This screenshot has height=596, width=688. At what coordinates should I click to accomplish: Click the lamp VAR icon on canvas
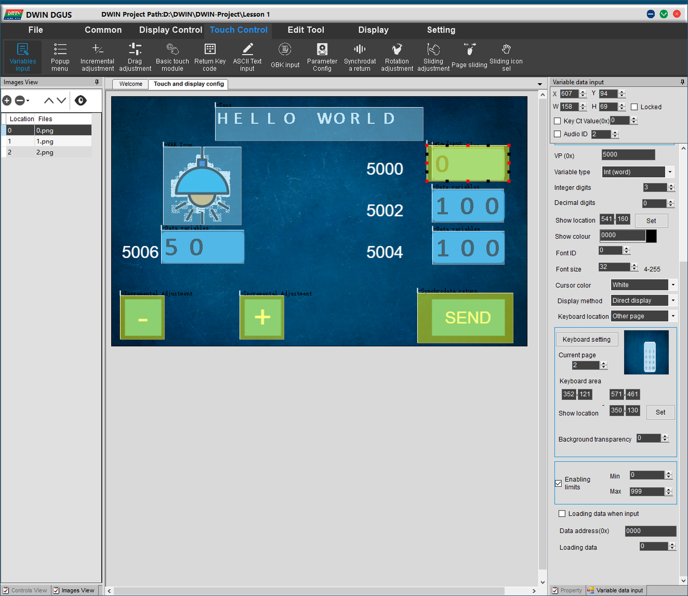point(202,186)
